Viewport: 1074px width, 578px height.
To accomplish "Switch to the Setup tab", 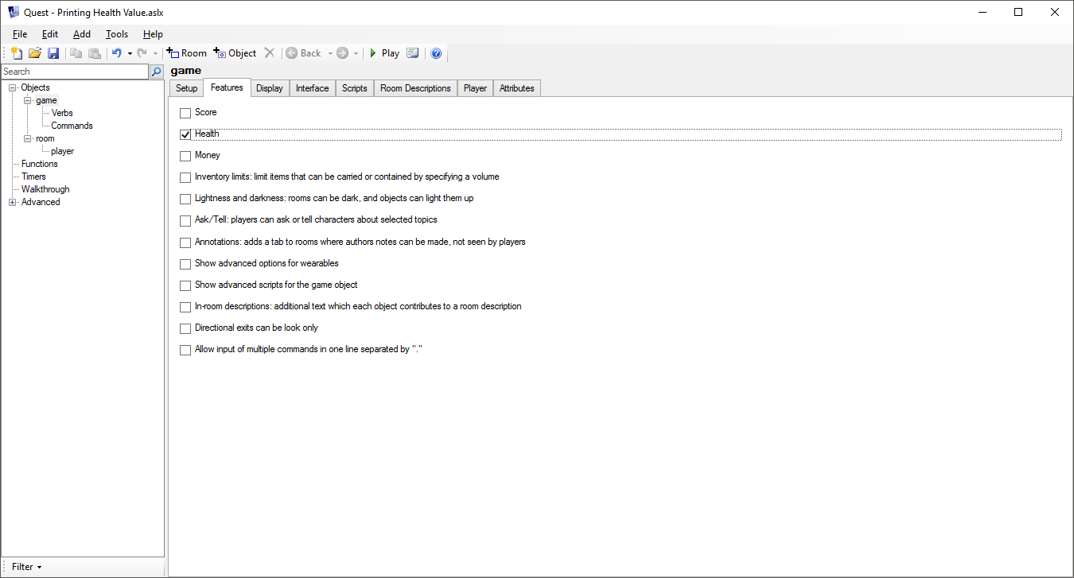I will [x=186, y=88].
